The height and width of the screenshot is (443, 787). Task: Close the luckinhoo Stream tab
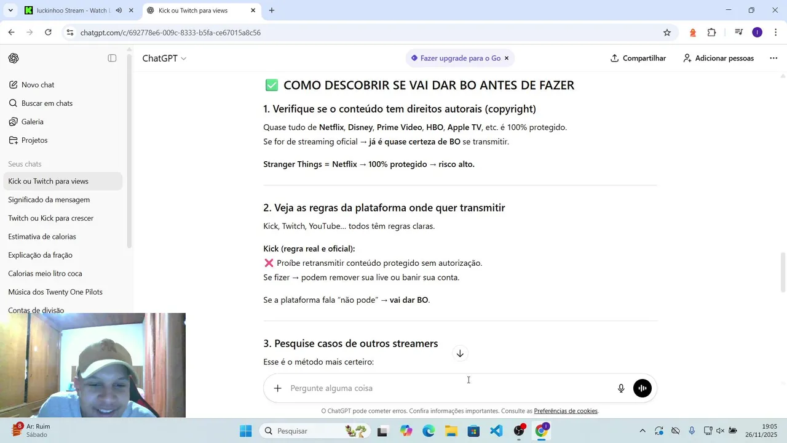[131, 10]
